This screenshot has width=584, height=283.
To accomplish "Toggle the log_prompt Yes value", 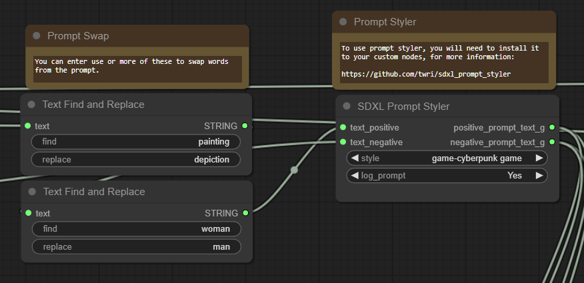I will pyautogui.click(x=514, y=176).
